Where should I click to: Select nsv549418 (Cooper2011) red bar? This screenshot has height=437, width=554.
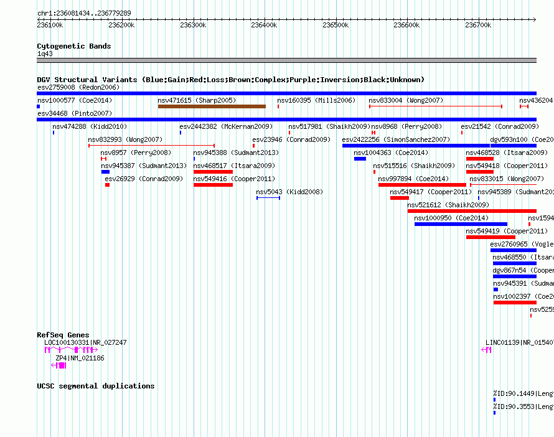point(480,172)
